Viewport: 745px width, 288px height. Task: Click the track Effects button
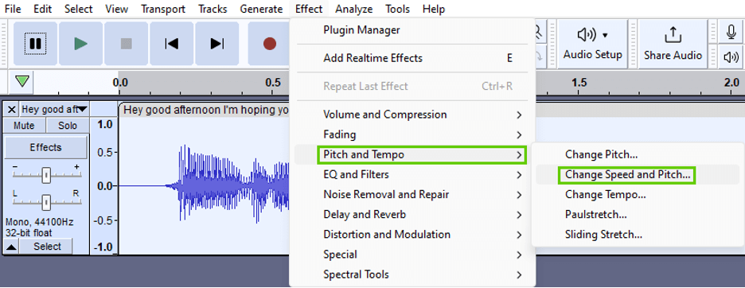[45, 147]
